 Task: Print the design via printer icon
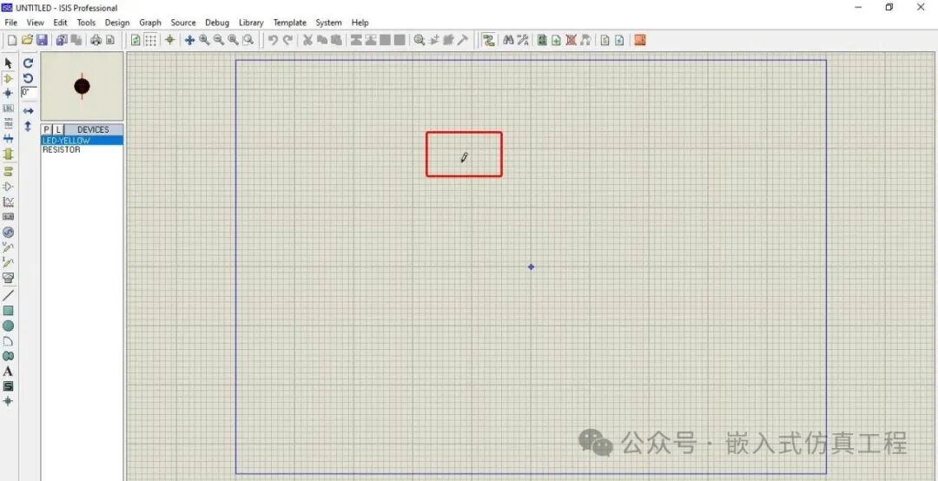pyautogui.click(x=96, y=40)
